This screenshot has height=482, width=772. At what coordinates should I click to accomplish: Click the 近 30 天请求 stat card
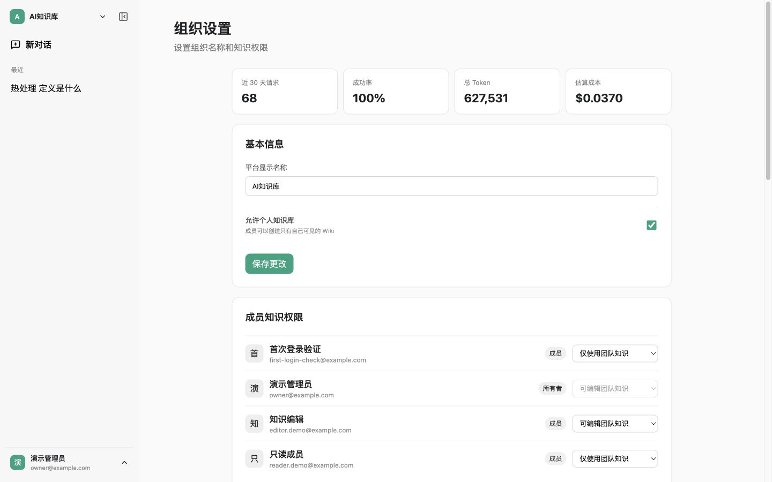285,91
